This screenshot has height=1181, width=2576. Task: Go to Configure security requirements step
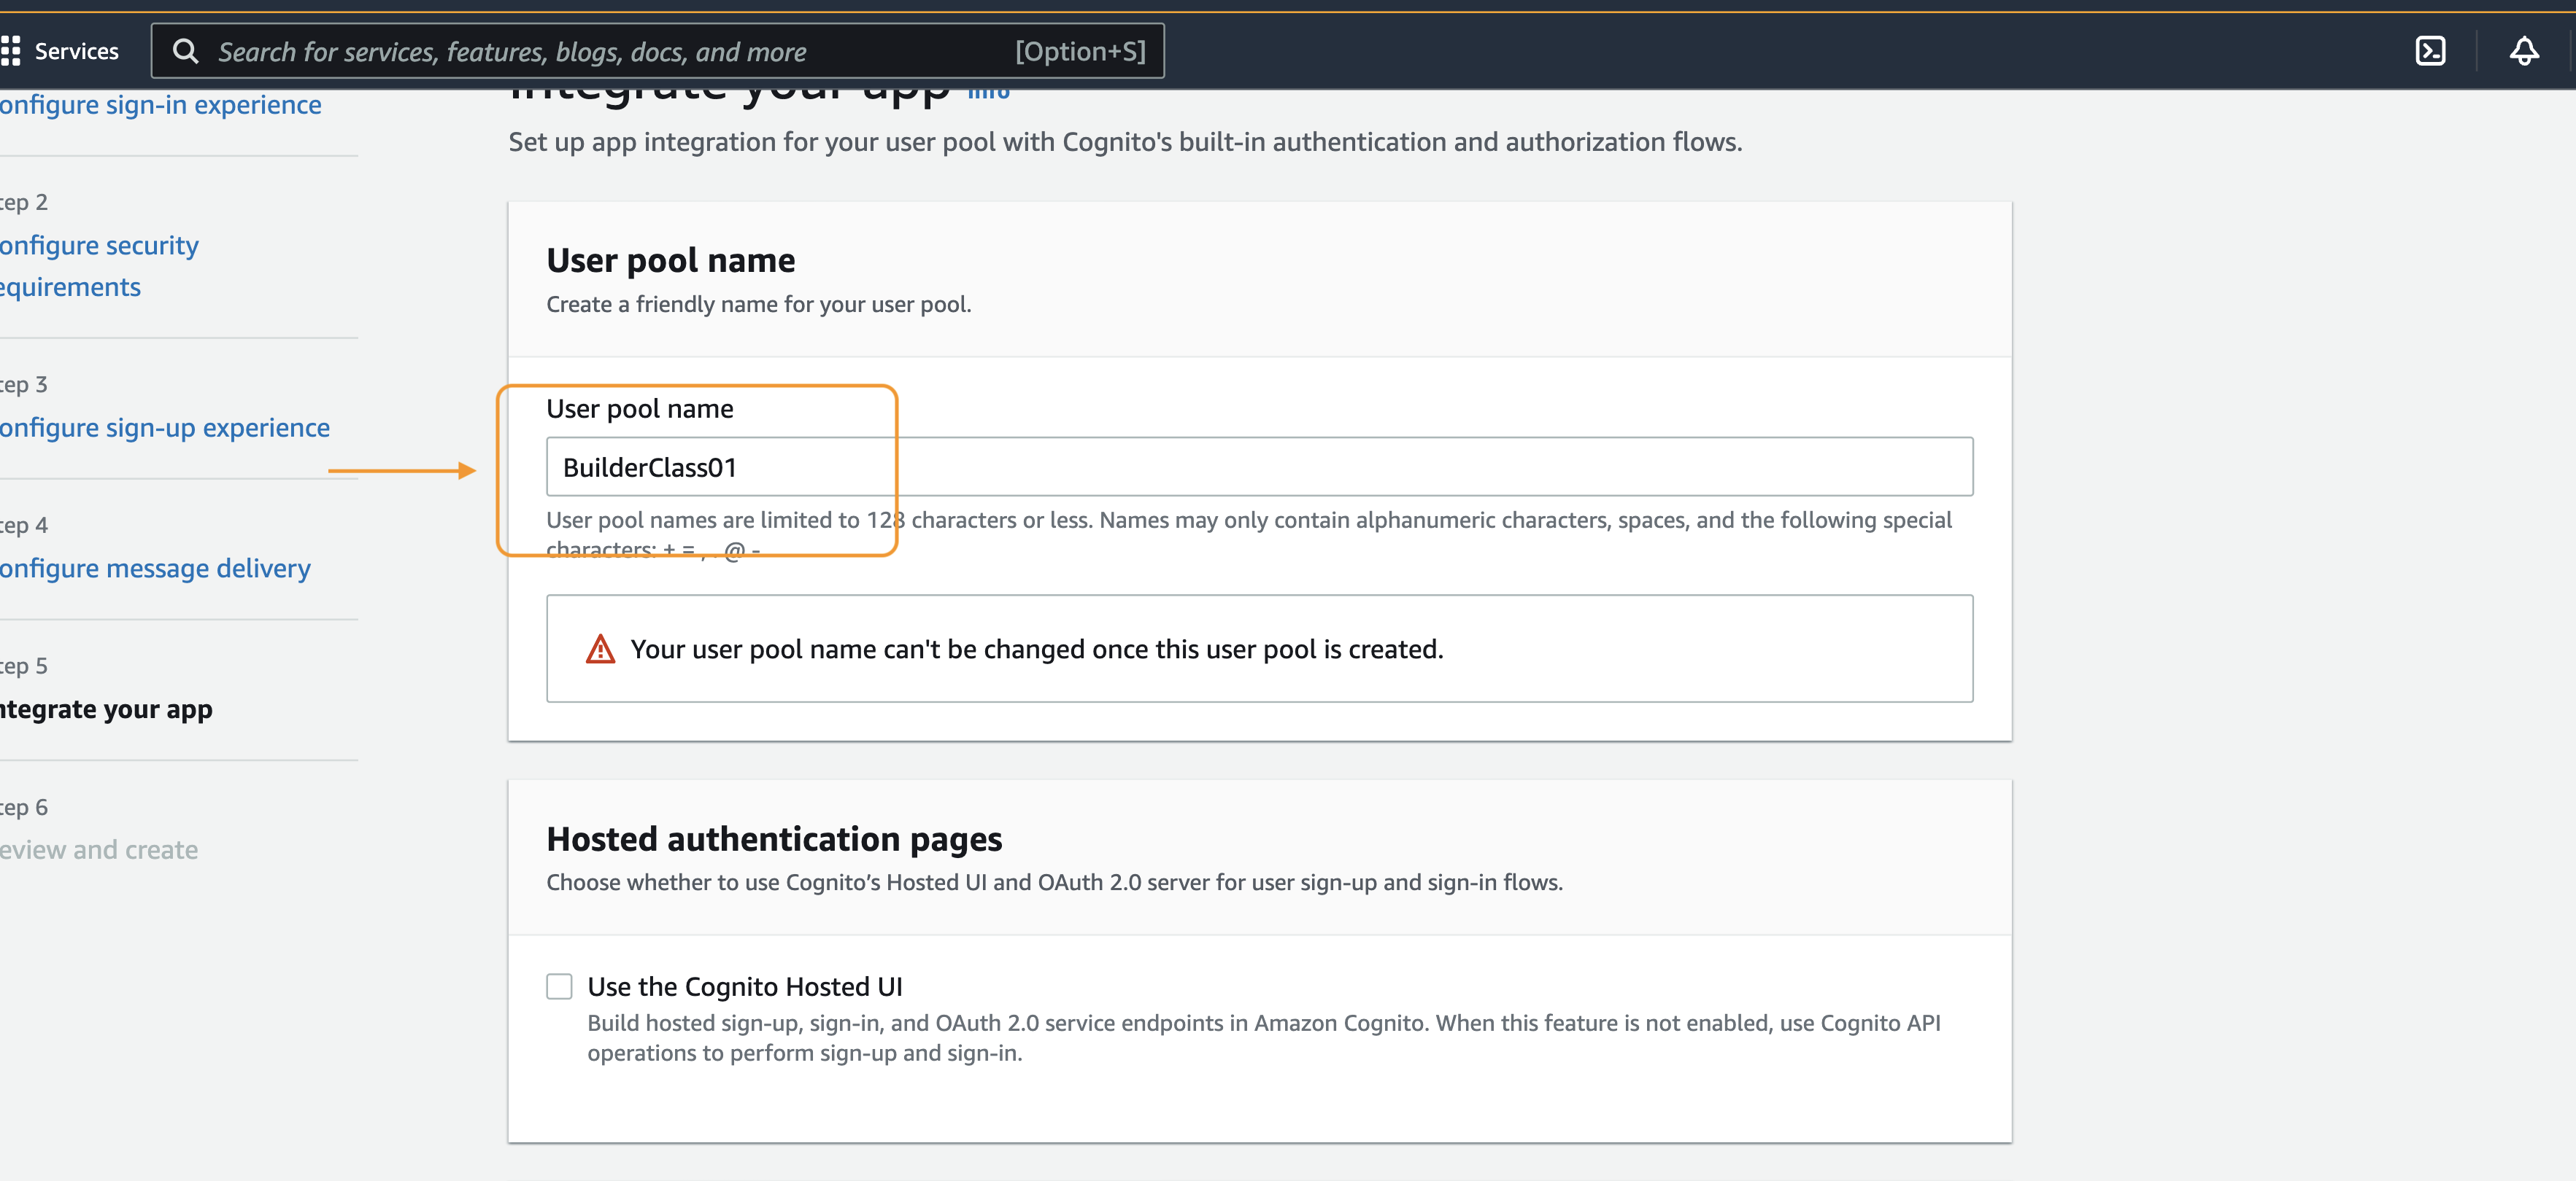[x=99, y=266]
